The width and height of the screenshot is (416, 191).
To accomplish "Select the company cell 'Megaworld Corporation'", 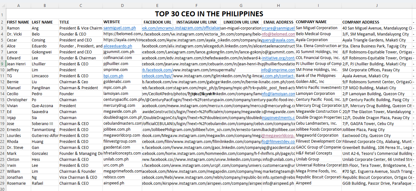I will [x=318, y=135].
